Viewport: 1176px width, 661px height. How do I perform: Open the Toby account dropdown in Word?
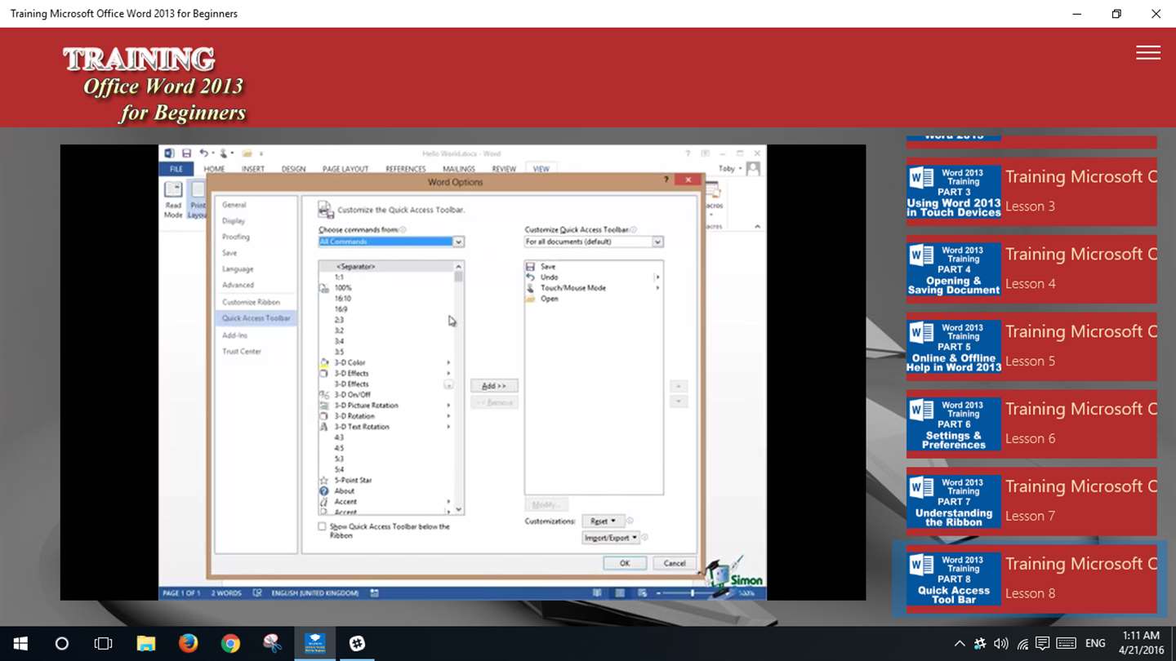click(x=730, y=169)
